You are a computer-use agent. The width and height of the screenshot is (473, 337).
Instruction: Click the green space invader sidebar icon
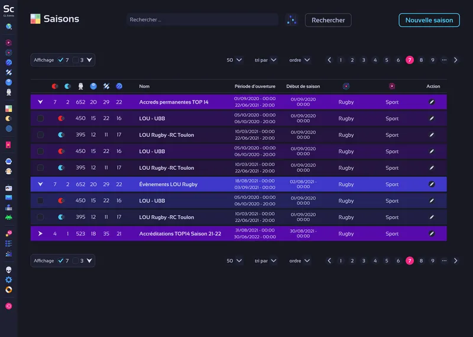[x=9, y=217]
